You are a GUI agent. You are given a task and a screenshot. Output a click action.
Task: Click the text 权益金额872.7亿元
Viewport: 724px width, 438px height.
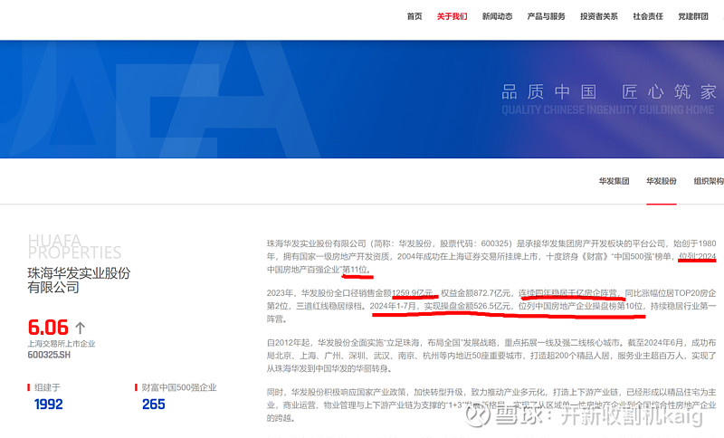click(476, 293)
